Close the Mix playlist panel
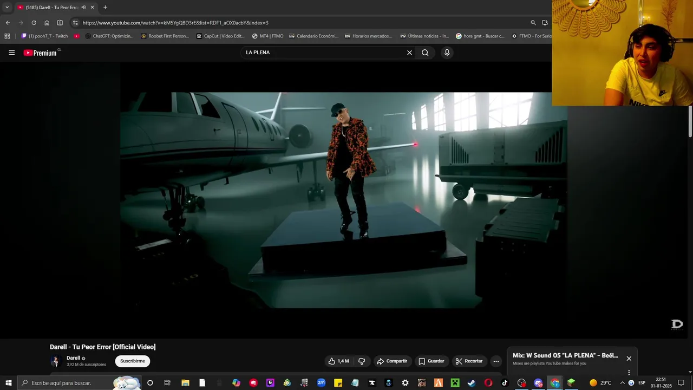The width and height of the screenshot is (693, 390). (x=629, y=359)
